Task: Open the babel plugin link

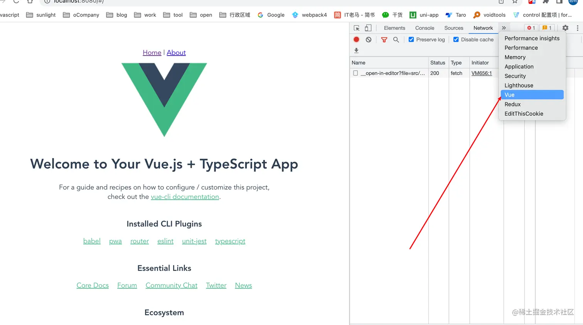Action: (92, 241)
